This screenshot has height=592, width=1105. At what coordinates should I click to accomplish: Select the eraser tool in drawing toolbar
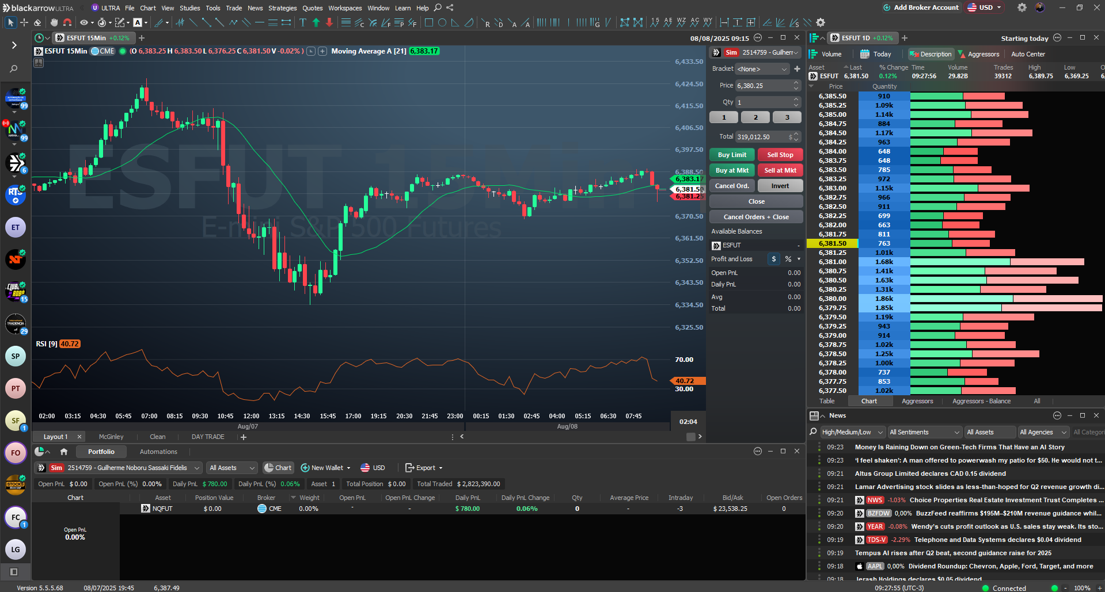(37, 22)
